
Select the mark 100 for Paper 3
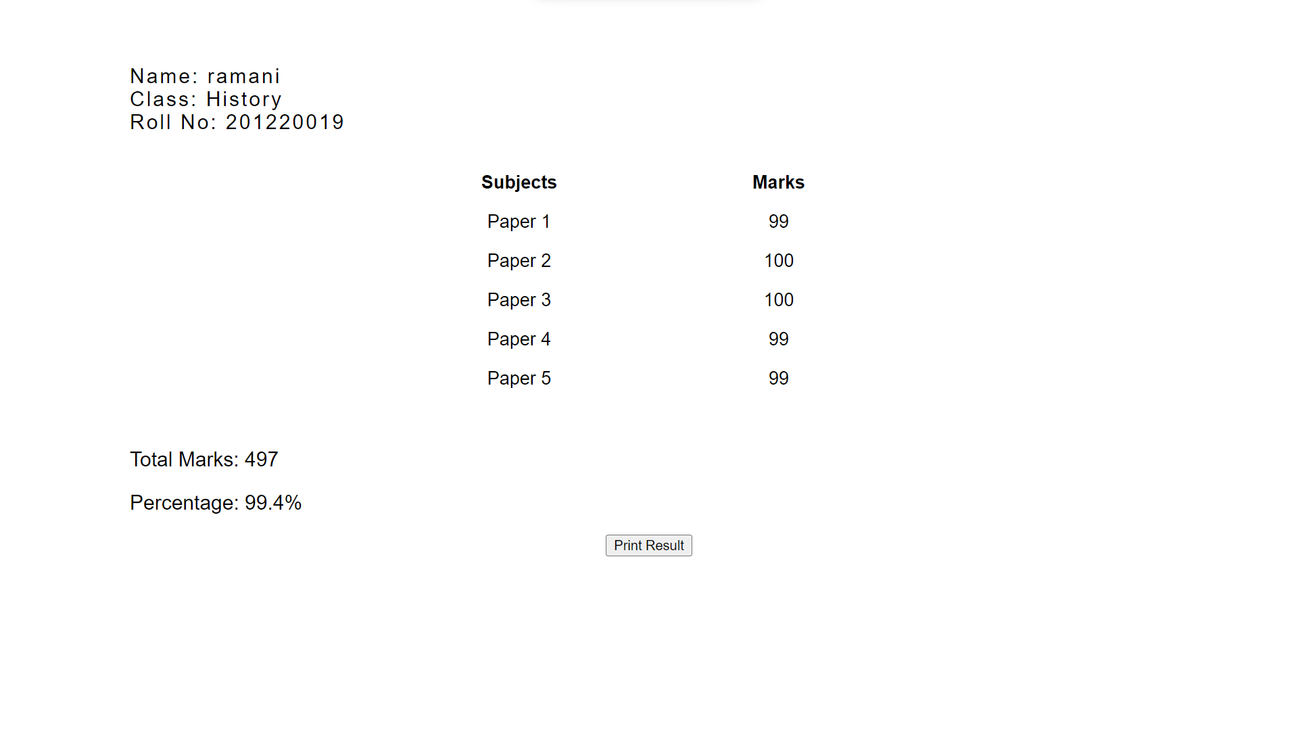778,299
